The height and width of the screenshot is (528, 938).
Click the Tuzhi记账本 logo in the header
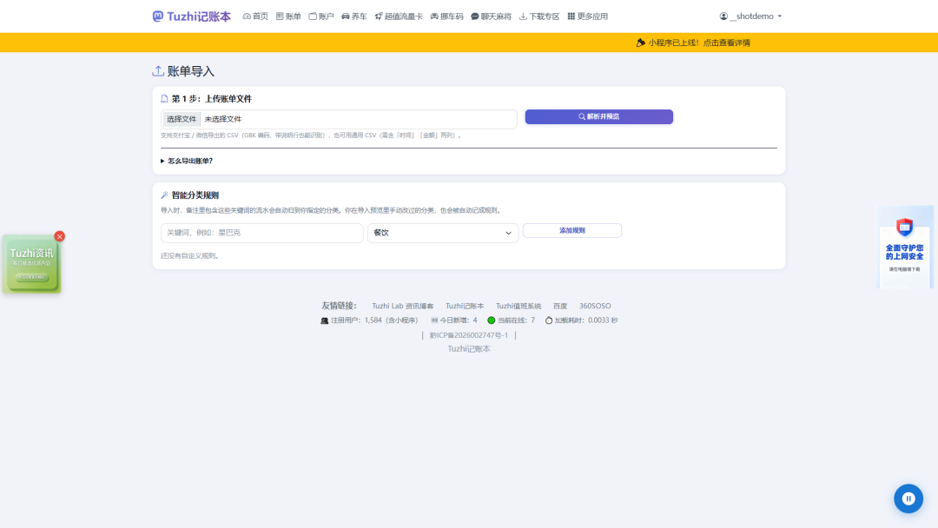(191, 16)
